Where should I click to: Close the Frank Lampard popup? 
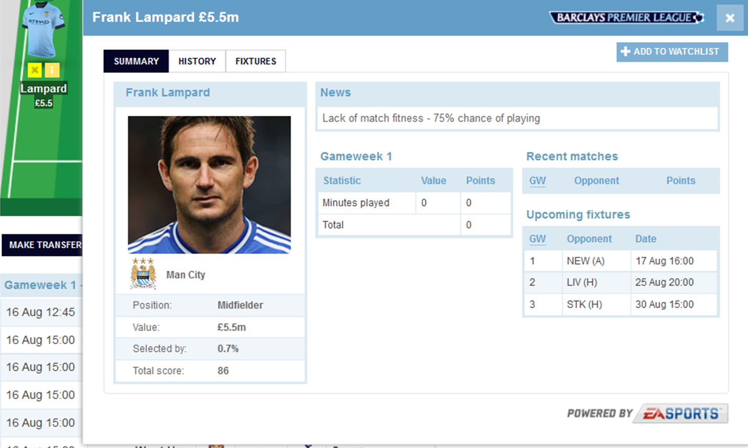tap(730, 18)
